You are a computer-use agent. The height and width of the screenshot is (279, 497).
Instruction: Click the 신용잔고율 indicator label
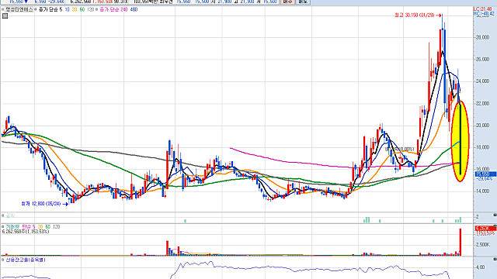[26, 260]
